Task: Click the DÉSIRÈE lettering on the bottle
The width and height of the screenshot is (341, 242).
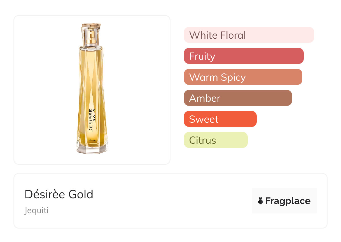Action: (90, 120)
